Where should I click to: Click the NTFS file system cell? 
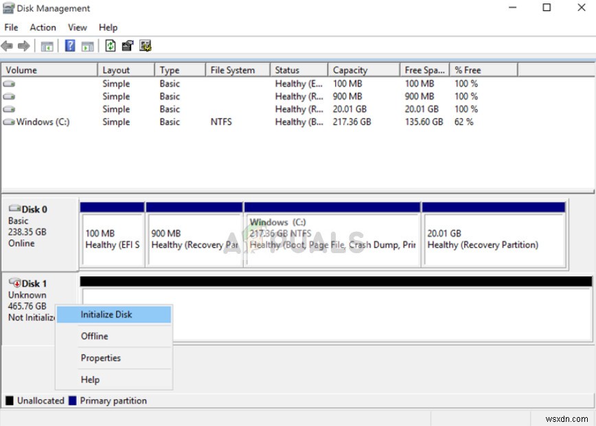point(221,122)
